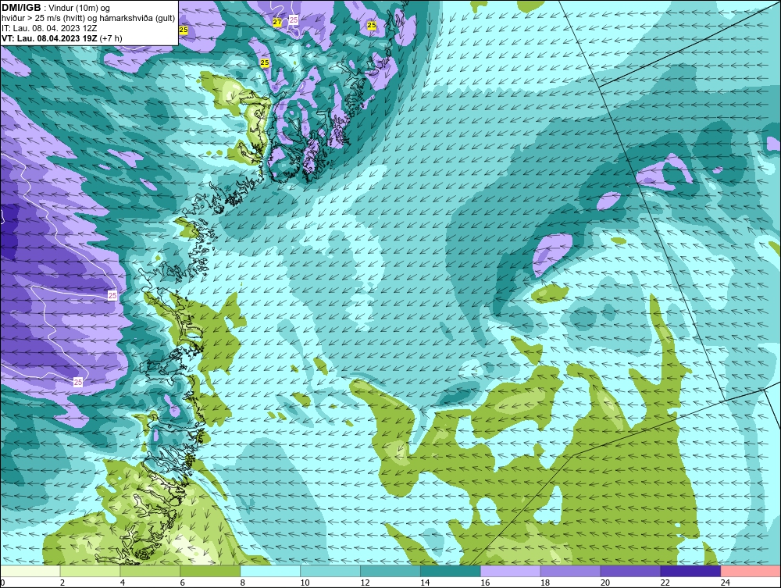Click the 0–2 m/s pale yellow legend swatch
This screenshot has width=781, height=588.
coord(30,571)
